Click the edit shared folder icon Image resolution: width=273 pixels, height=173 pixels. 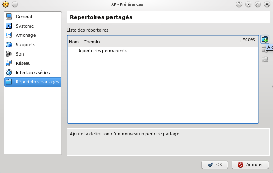[265, 49]
